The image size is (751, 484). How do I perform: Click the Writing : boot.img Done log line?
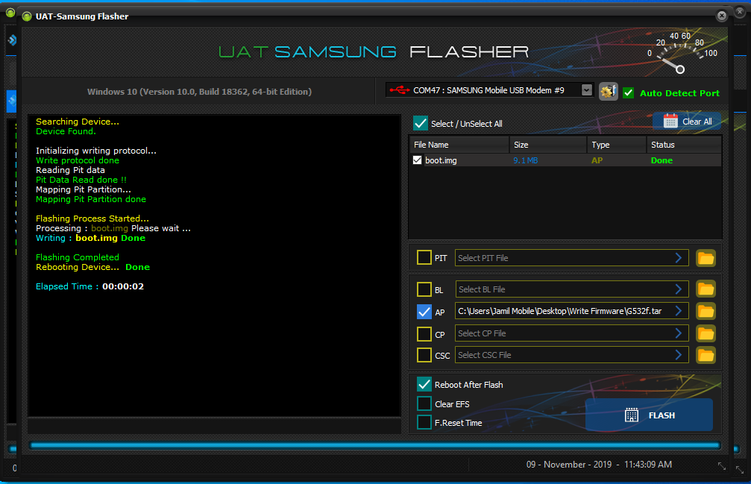tap(90, 238)
